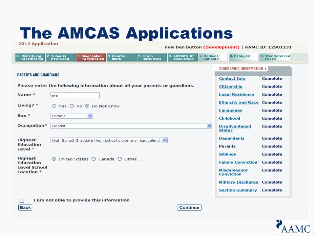This screenshot has width=315, height=236.
Task: Go to the Legal Residence link
Action: click(x=236, y=94)
